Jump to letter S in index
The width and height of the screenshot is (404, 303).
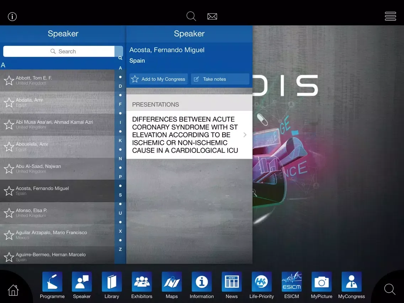pyautogui.click(x=120, y=195)
